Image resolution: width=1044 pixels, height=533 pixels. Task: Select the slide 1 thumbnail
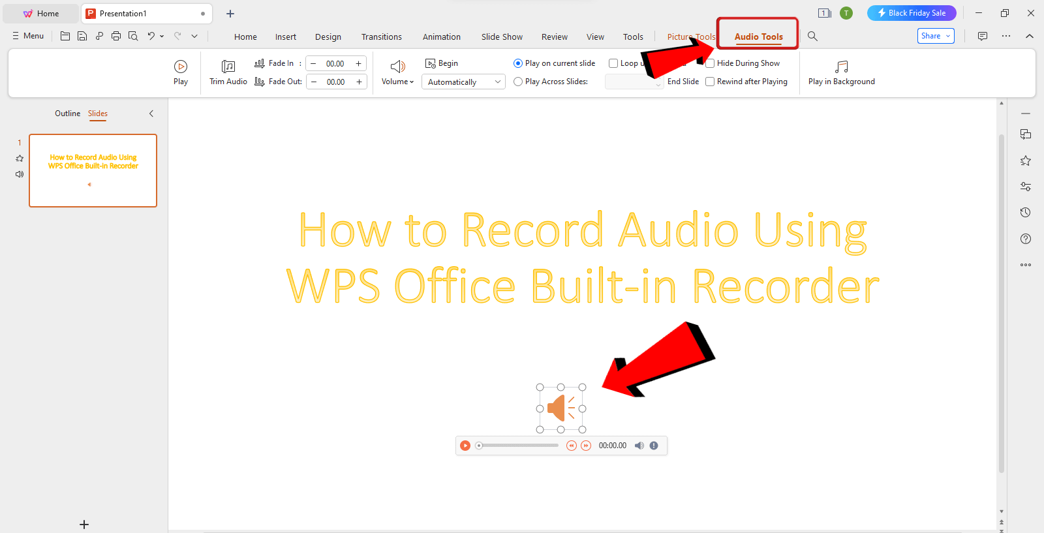(93, 170)
